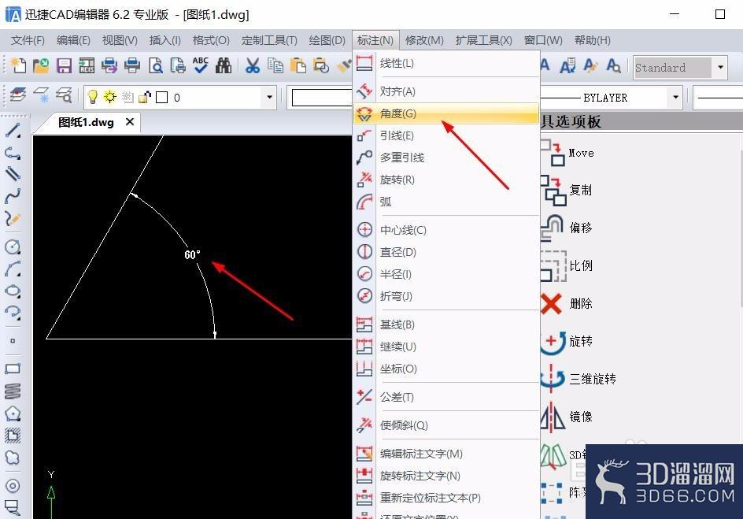
Task: Select the Line draw tool
Action: 13,130
